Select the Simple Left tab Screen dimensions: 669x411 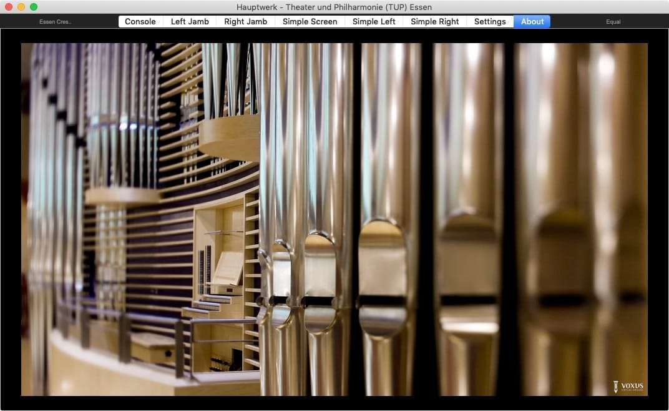click(374, 21)
